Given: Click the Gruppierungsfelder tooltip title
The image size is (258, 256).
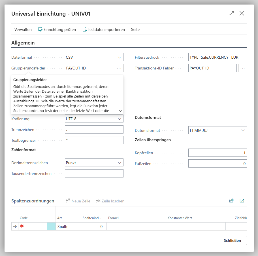Looking at the screenshot, I should click(x=30, y=80).
